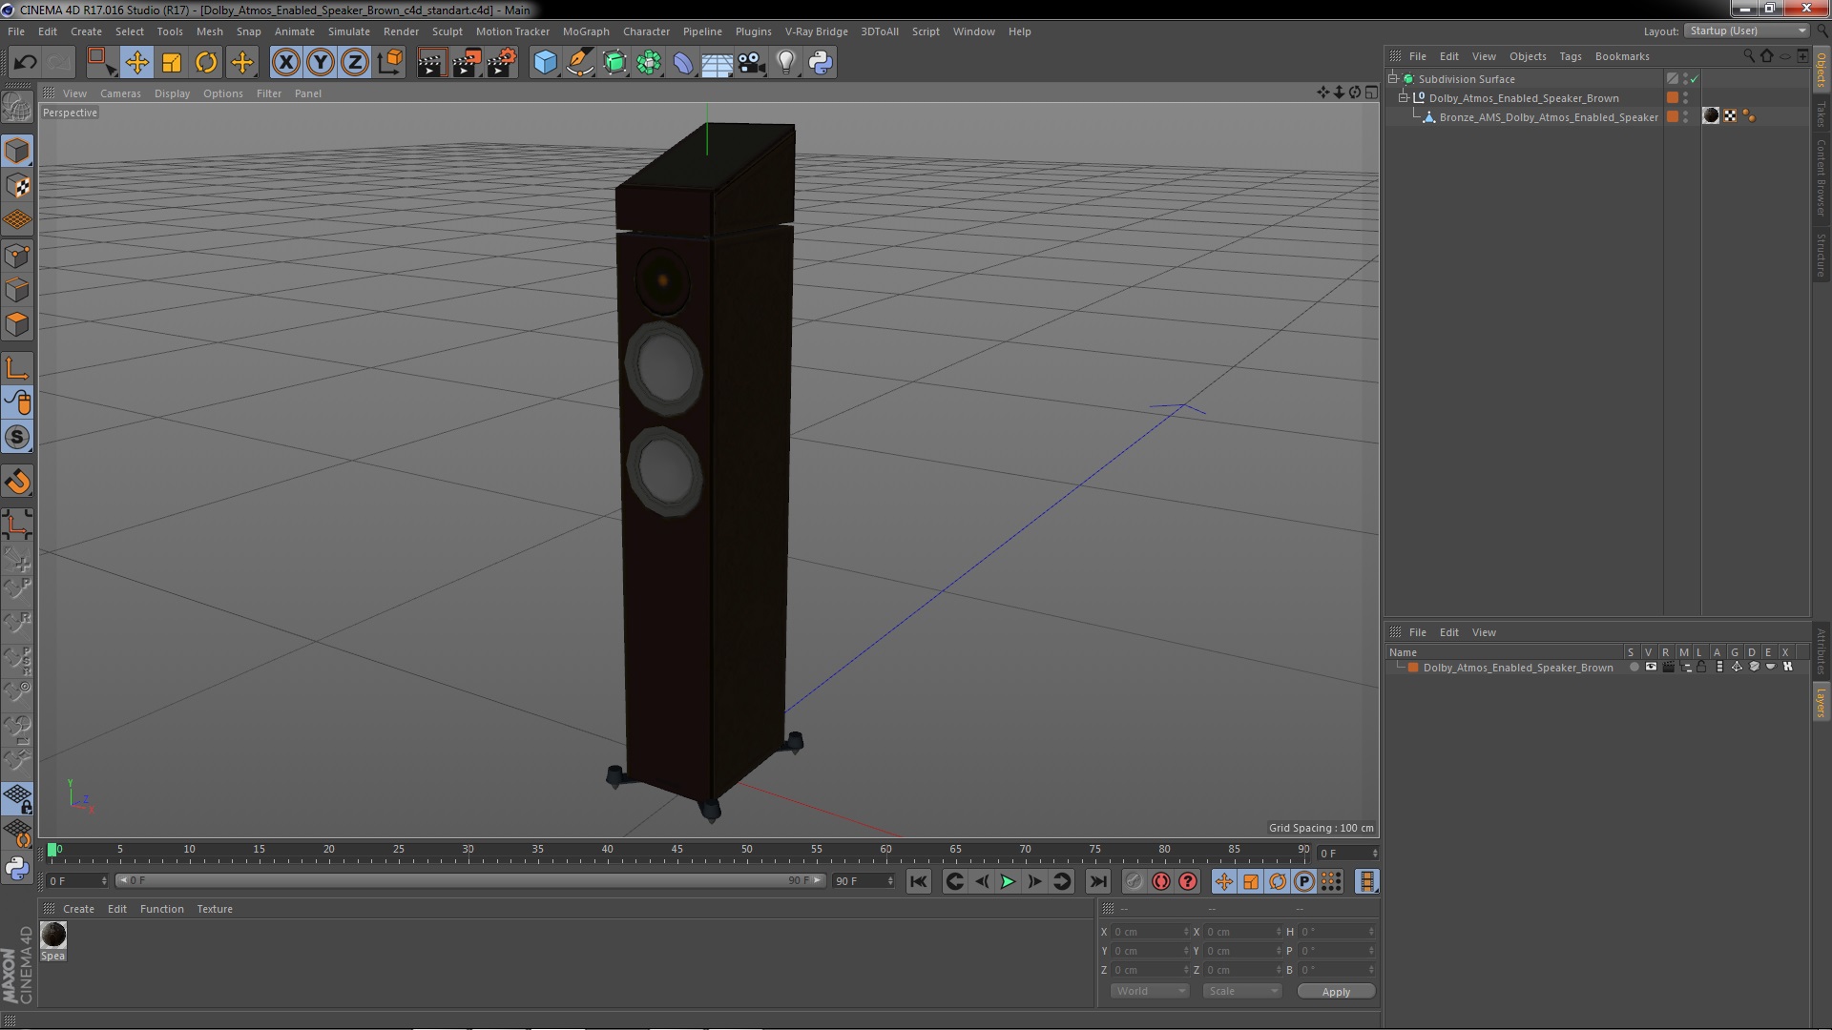Viewport: 1832px width, 1030px height.
Task: Click timeline marker at frame 45
Action: (x=677, y=850)
